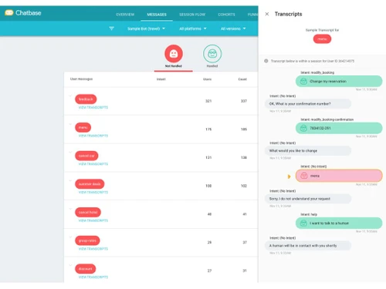Click the count value 102 in summer deals row
This screenshot has height=289, width=386.
(x=244, y=186)
